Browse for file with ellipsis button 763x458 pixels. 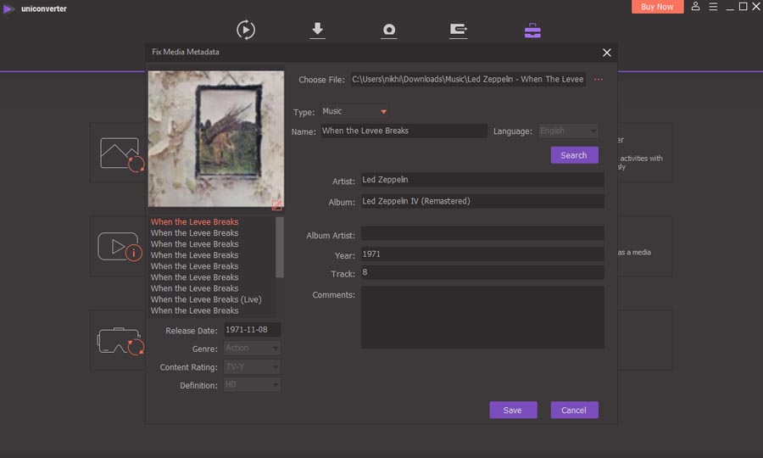(598, 80)
